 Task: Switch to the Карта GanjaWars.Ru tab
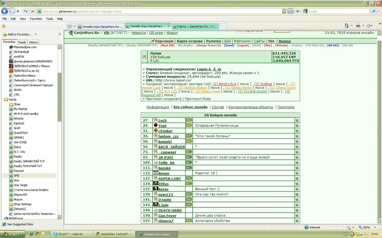pyautogui.click(x=196, y=26)
